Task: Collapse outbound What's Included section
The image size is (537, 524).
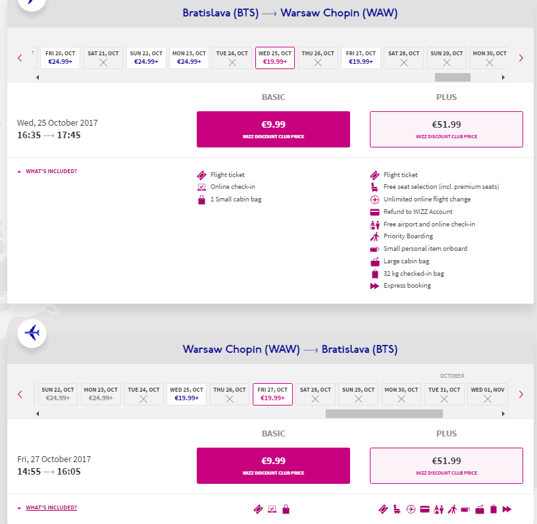Action: point(47,171)
